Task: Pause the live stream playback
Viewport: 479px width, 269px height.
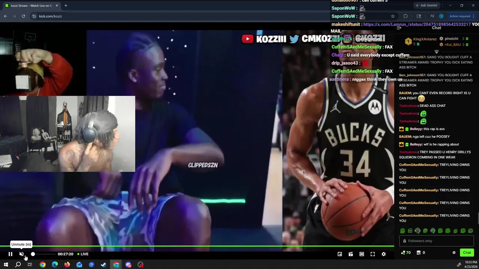Action: click(x=10, y=254)
